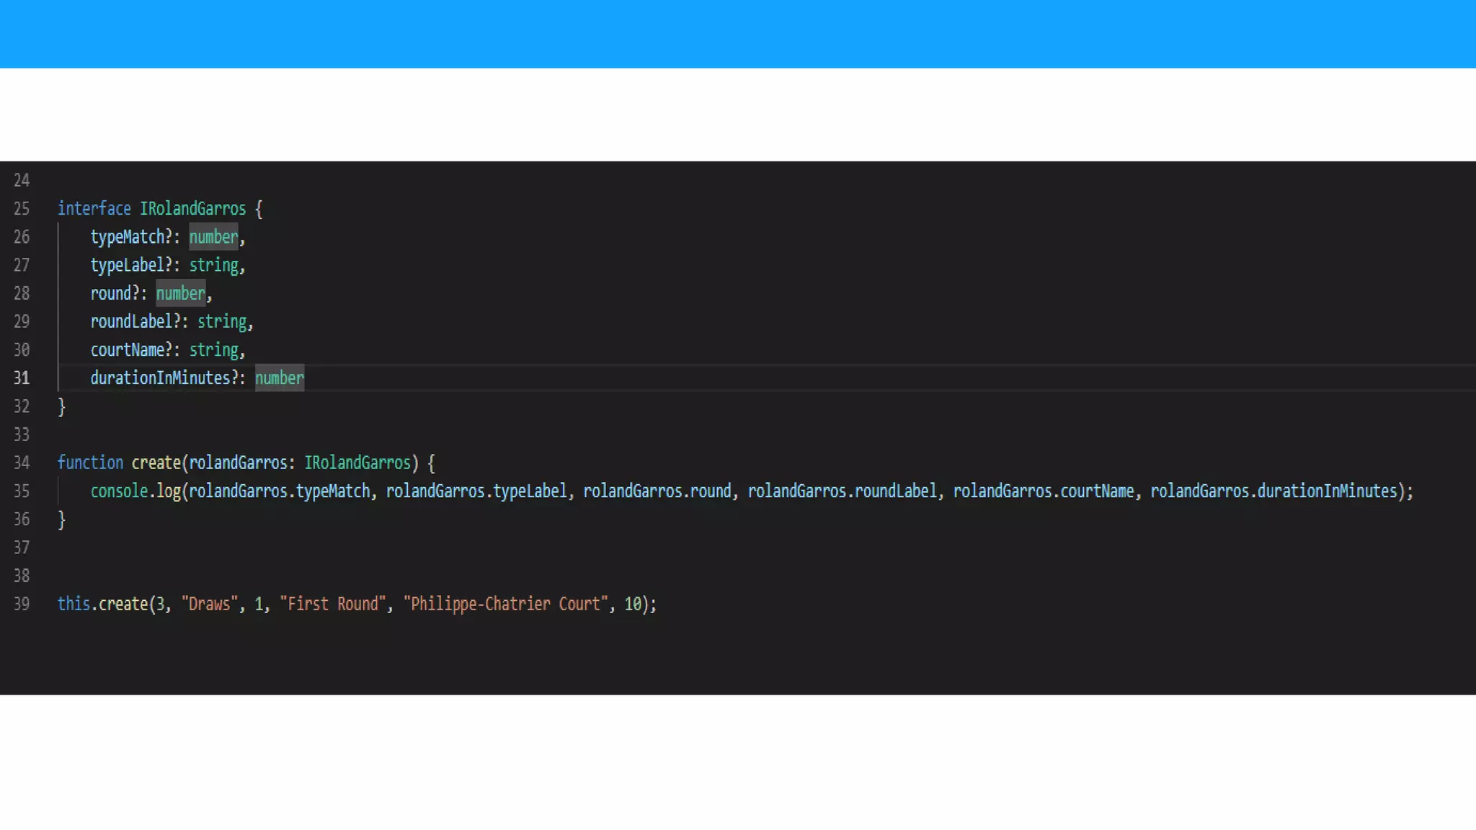Screen dimensions: 1476x830
Task: Click console in the console.log call
Action: tap(119, 491)
